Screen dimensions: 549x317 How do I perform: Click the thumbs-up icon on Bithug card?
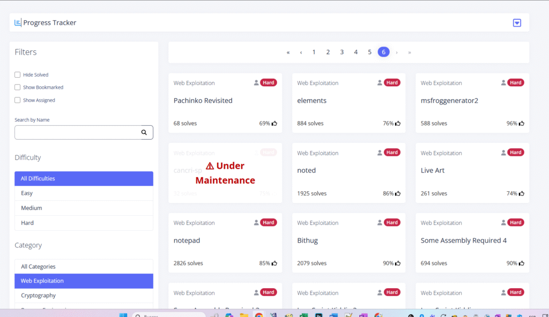(x=398, y=263)
